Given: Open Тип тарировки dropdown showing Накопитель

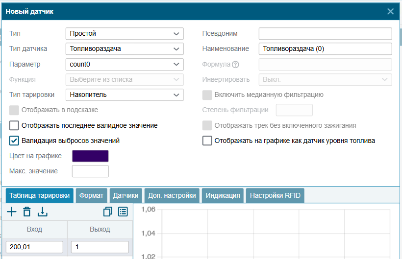Looking at the screenshot, I should [125, 95].
